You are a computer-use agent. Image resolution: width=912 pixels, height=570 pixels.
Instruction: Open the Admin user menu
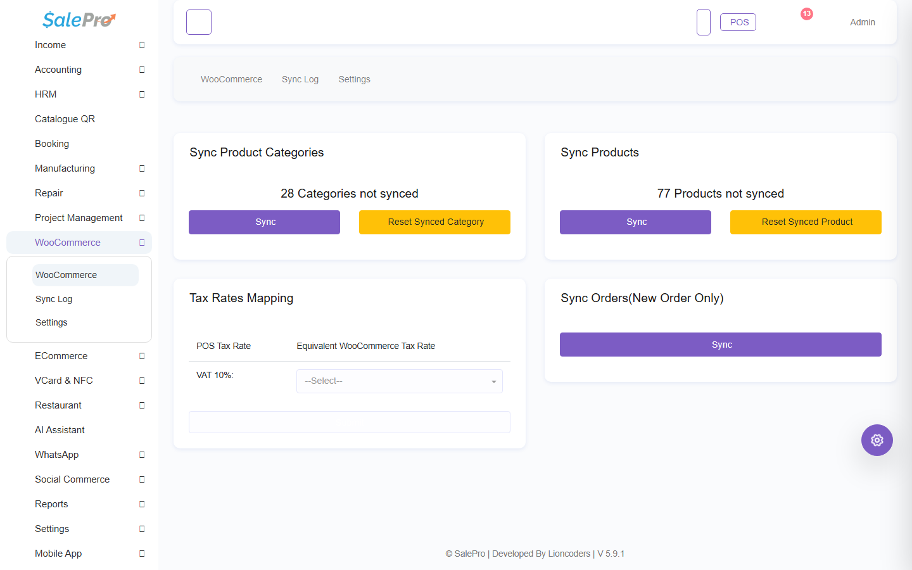(863, 22)
